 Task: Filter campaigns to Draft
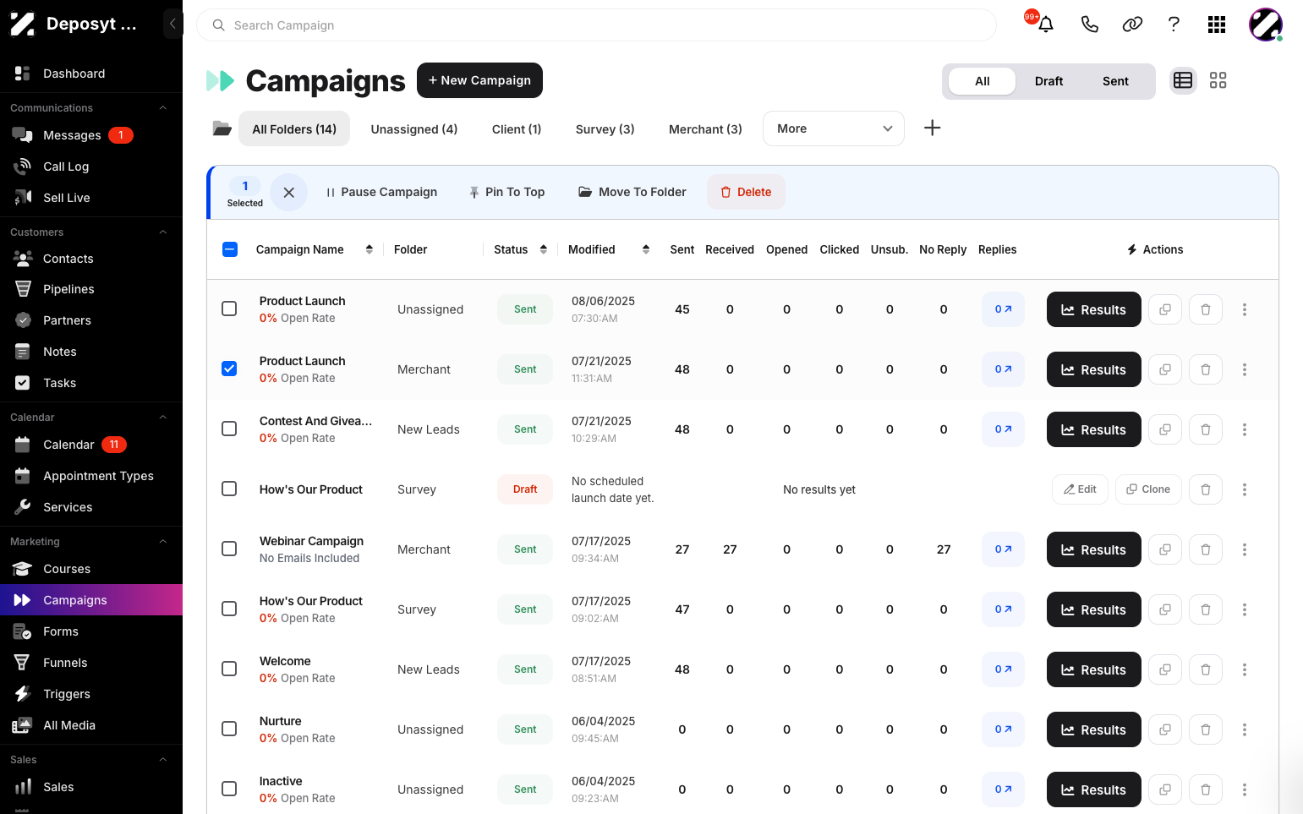pos(1048,81)
